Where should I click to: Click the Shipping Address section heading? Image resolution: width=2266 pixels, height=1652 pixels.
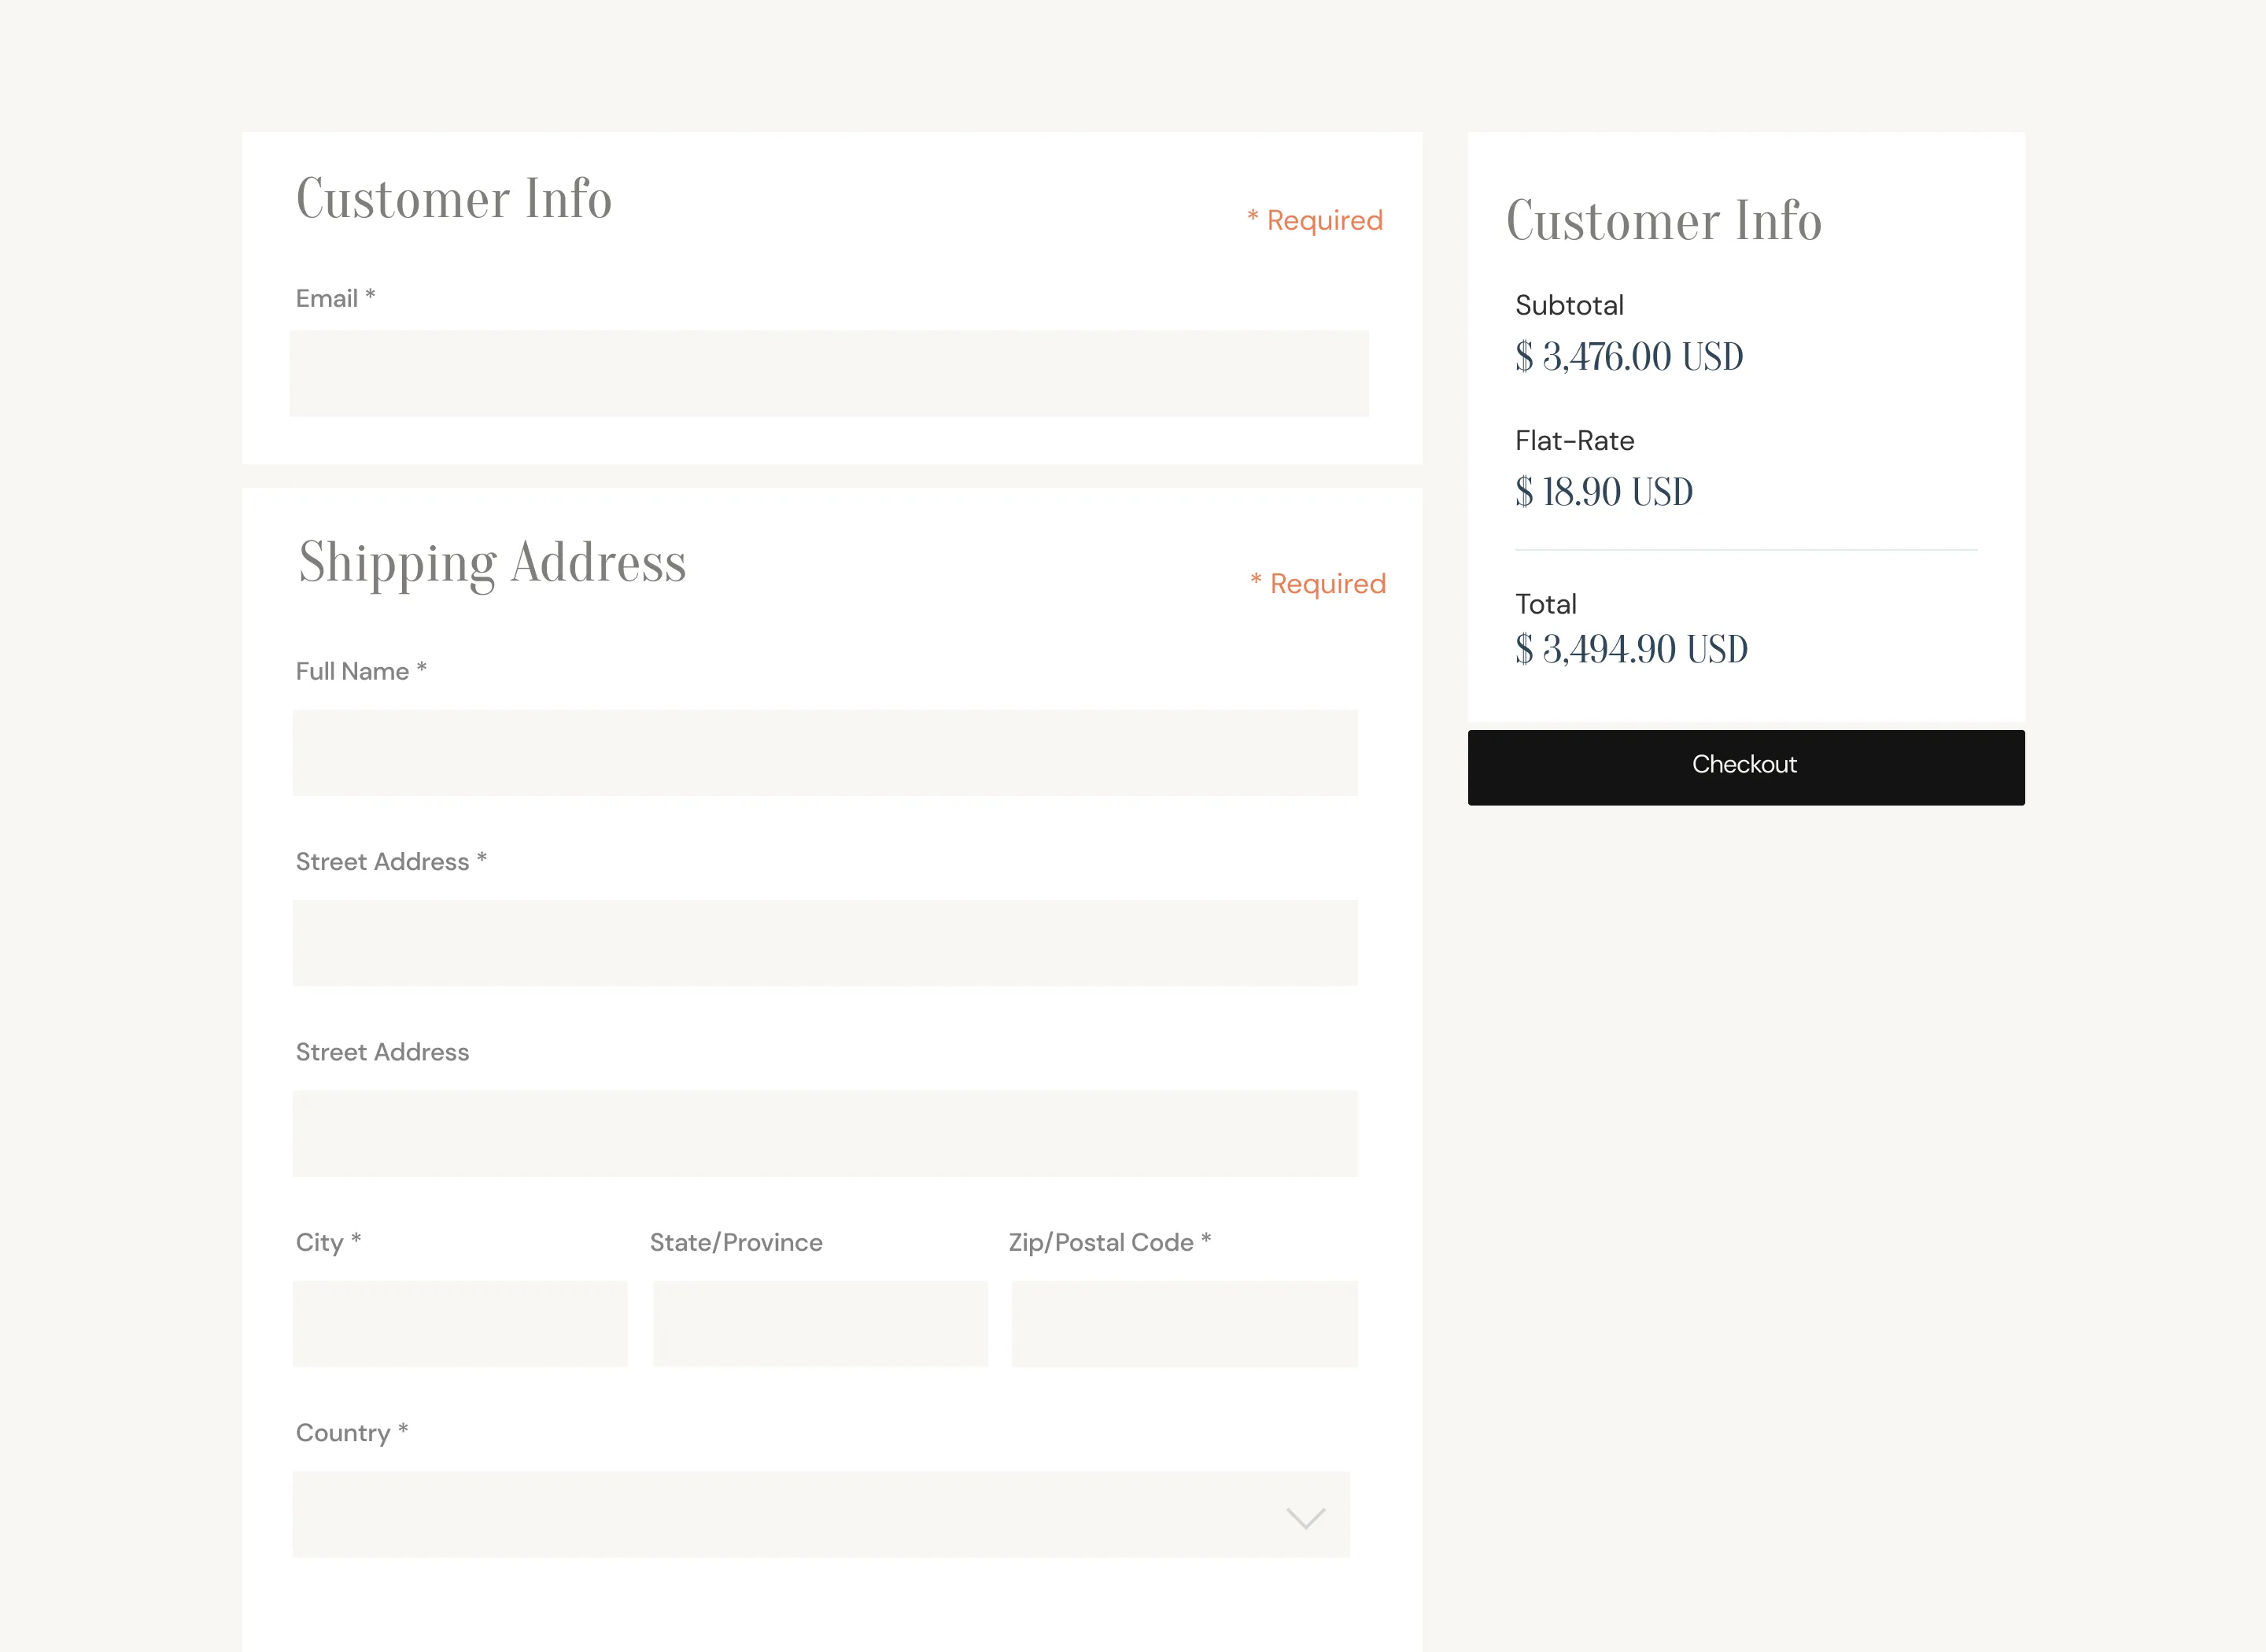[x=491, y=562]
